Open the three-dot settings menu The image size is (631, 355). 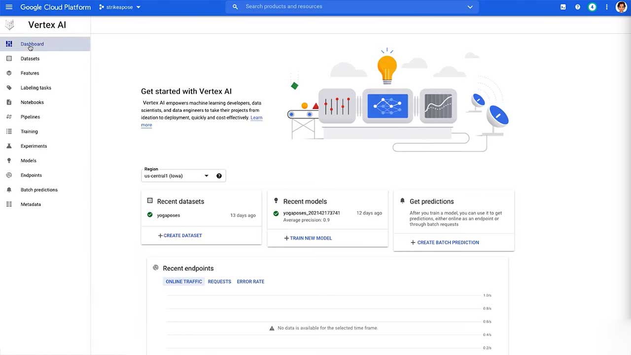(607, 7)
